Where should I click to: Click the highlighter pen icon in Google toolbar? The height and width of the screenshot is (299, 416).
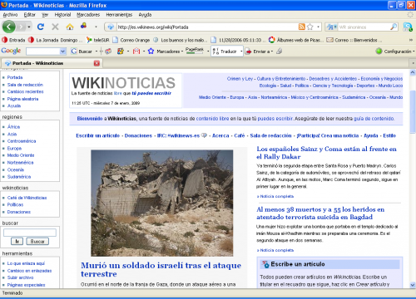click(280, 51)
